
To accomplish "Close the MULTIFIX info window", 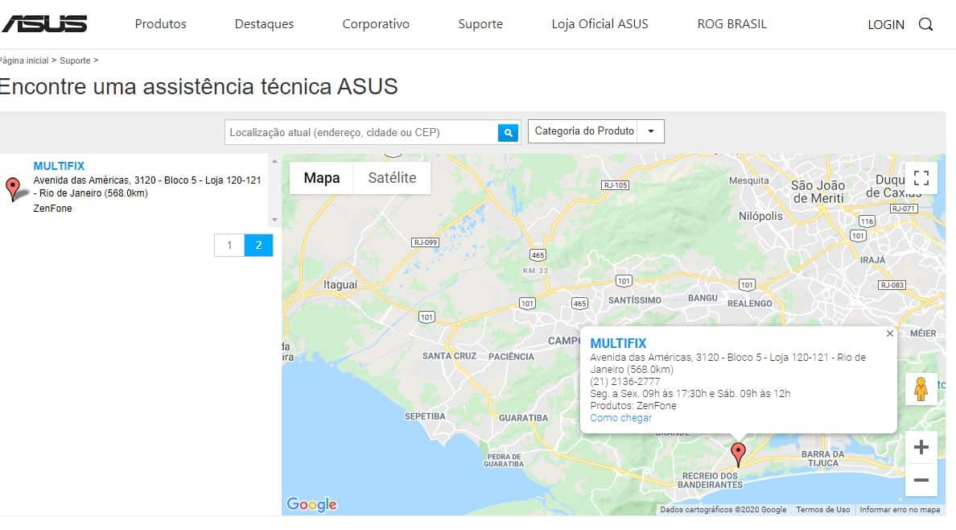I will tap(889, 333).
